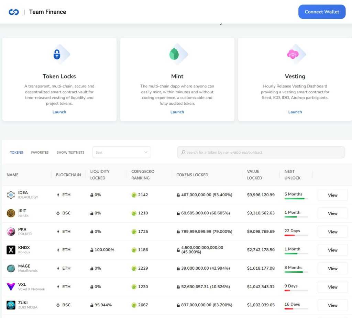
Task: Click the lock icon beside KNDX 100% liquidity
Action: (x=91, y=250)
